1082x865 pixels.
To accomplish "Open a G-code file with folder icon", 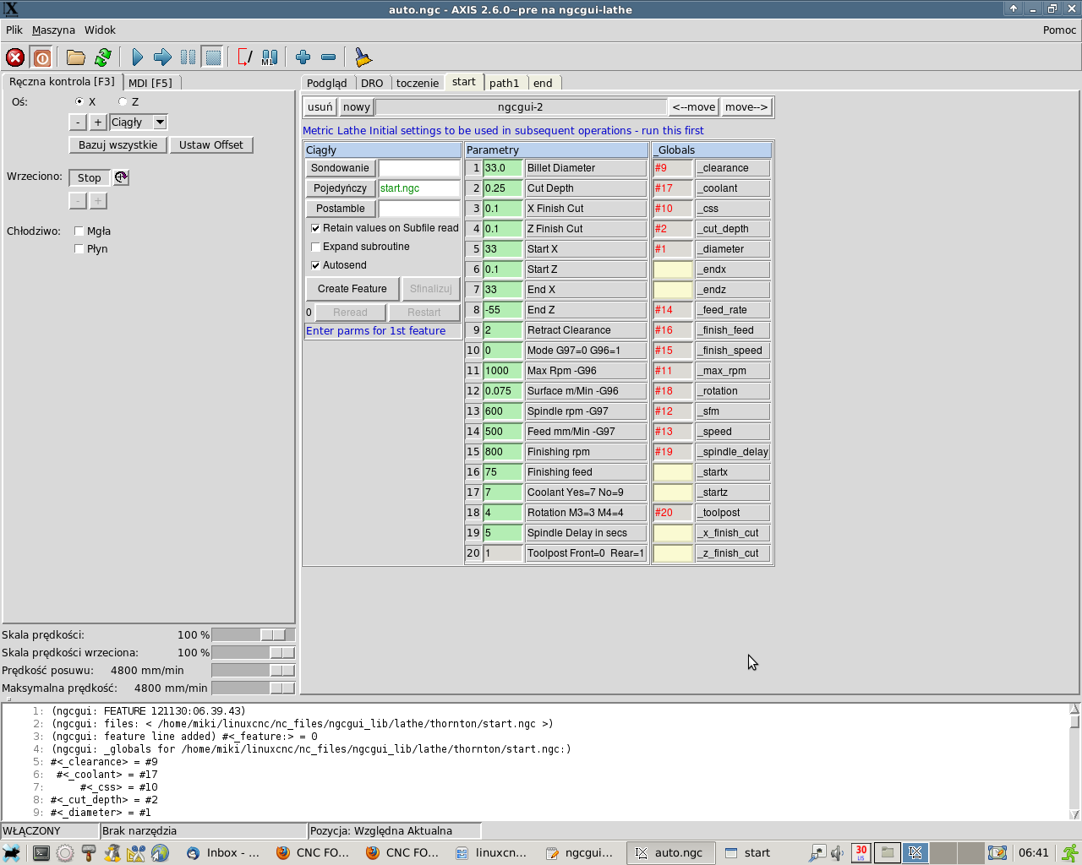I will 76,57.
